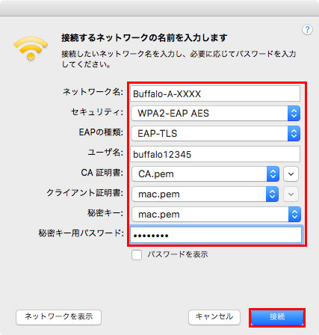Click the CA 証明書 chevron button
The height and width of the screenshot is (335, 319).
pos(291,173)
